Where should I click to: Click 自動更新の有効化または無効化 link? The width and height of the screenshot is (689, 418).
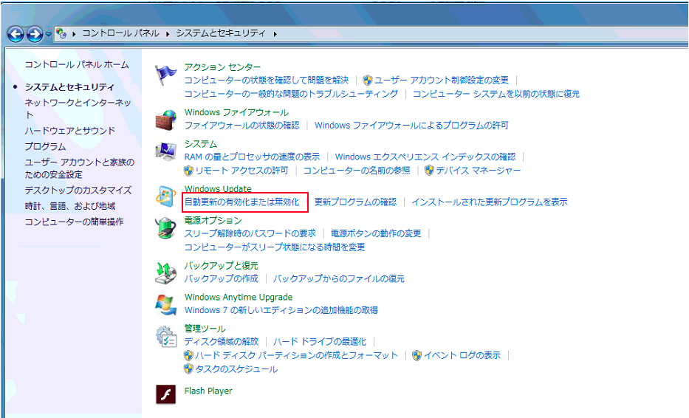click(x=241, y=202)
